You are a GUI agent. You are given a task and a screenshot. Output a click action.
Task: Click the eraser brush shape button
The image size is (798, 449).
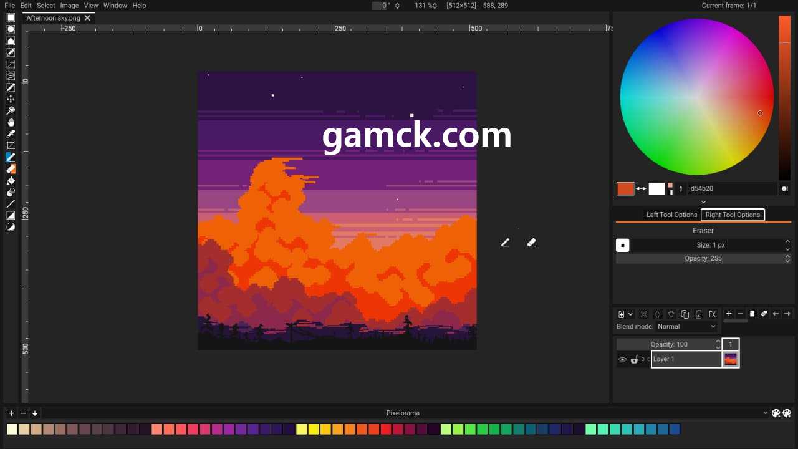pos(622,245)
